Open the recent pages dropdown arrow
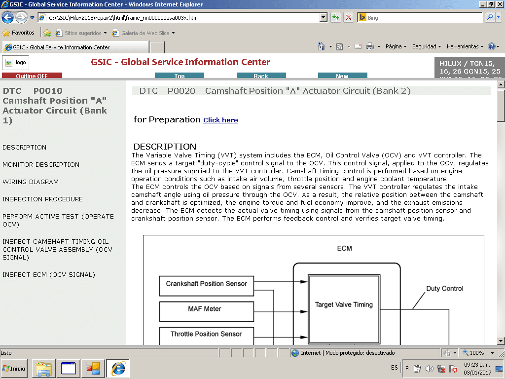This screenshot has width=505, height=379. pyautogui.click(x=32, y=18)
